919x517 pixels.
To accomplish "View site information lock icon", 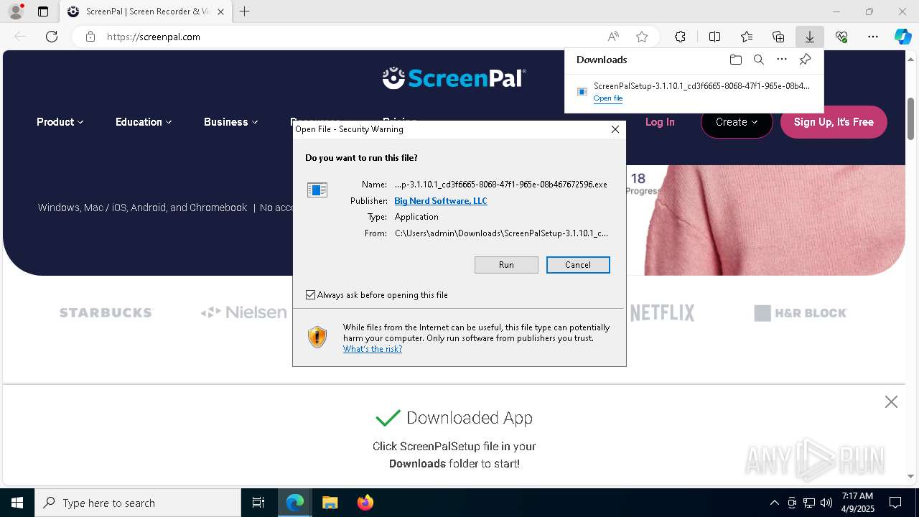I will (90, 37).
